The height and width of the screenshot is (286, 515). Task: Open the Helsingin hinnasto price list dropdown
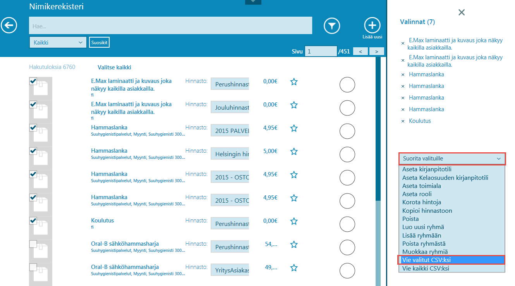coord(230,155)
